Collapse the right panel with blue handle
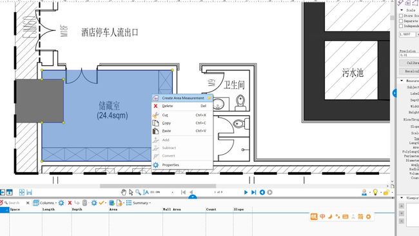419x236 pixels. click(x=395, y=93)
